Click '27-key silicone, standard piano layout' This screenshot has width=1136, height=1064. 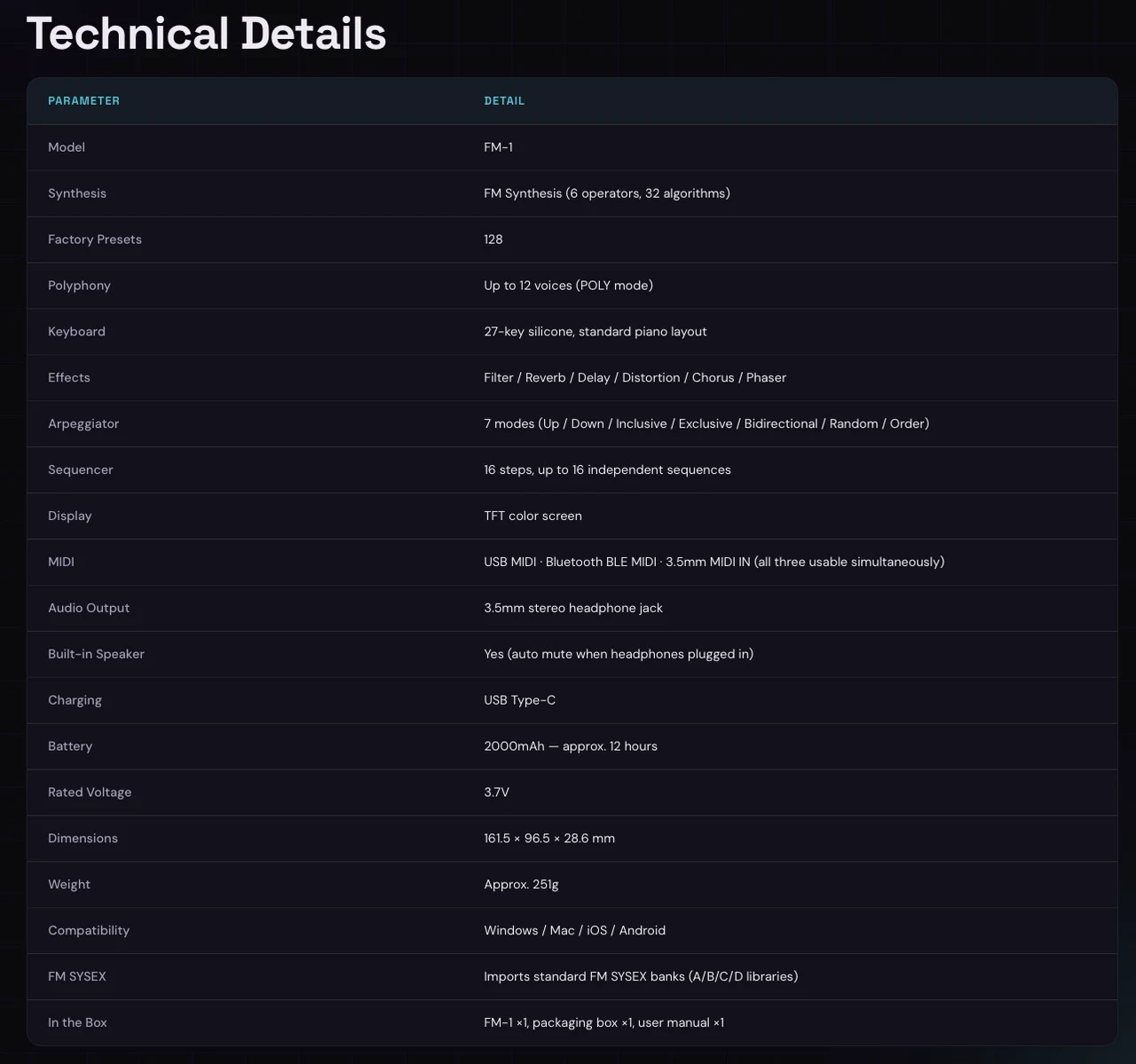(596, 332)
